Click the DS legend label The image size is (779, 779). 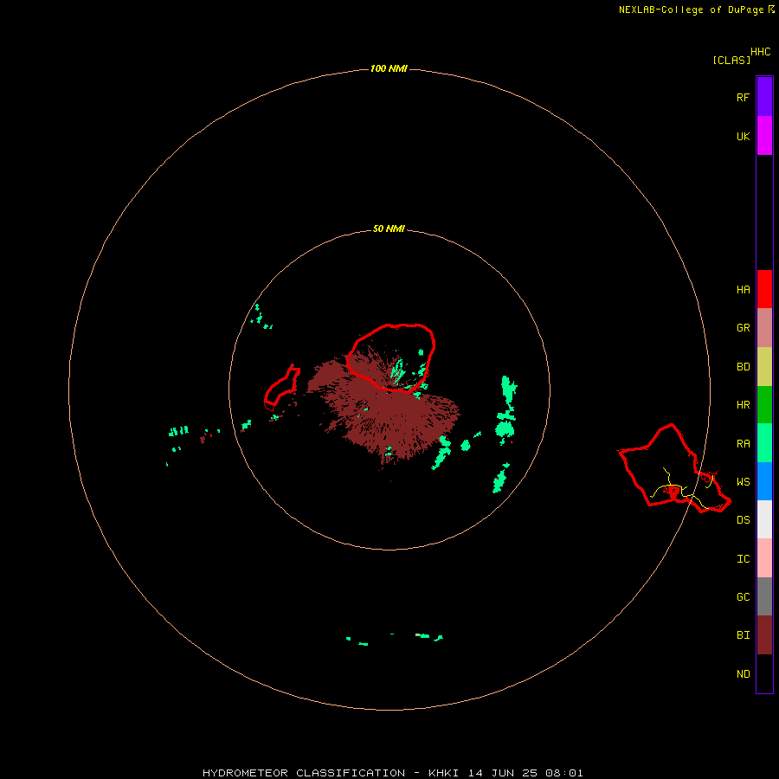pyautogui.click(x=743, y=520)
